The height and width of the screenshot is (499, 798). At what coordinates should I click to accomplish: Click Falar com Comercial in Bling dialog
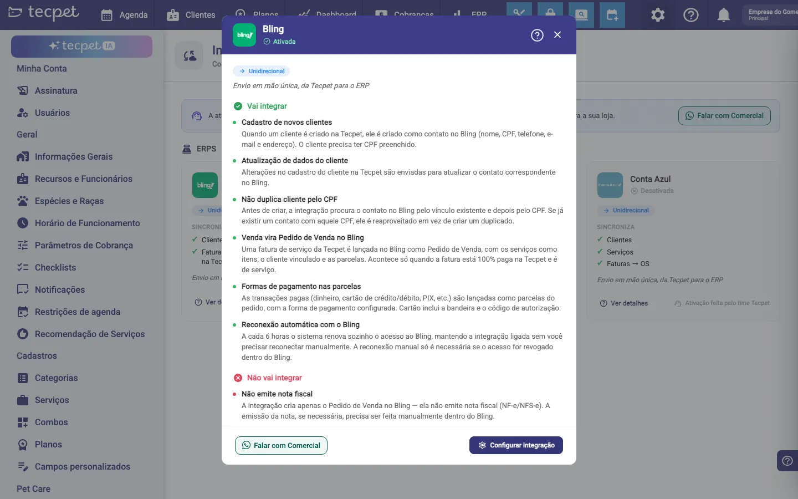pos(281,445)
